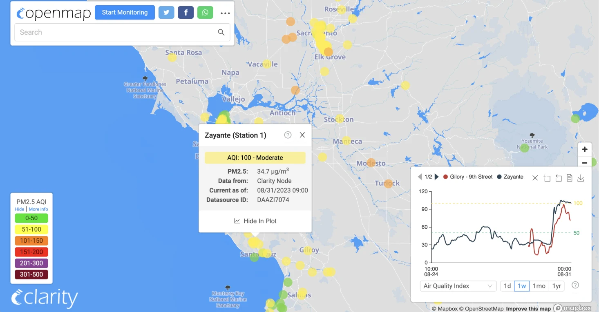
Task: Select the zoom-selection icon in the plot toolbar
Action: pos(547,178)
